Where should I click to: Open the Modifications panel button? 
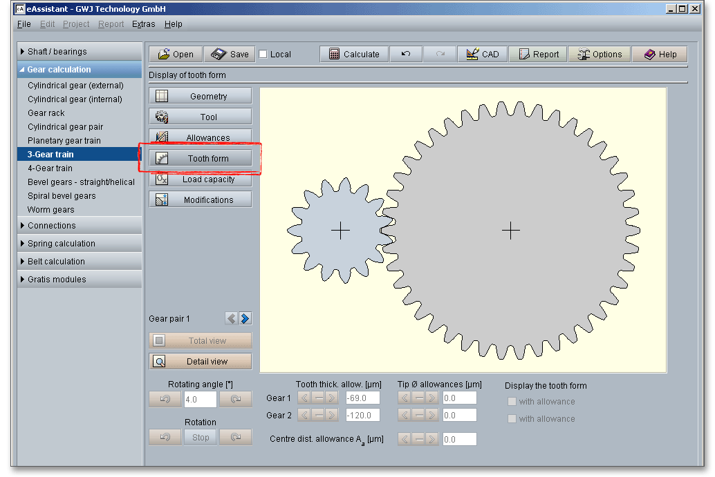pos(201,200)
